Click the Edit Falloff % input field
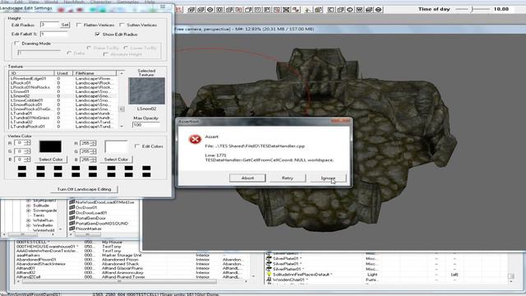This screenshot has height=296, width=526. click(53, 35)
